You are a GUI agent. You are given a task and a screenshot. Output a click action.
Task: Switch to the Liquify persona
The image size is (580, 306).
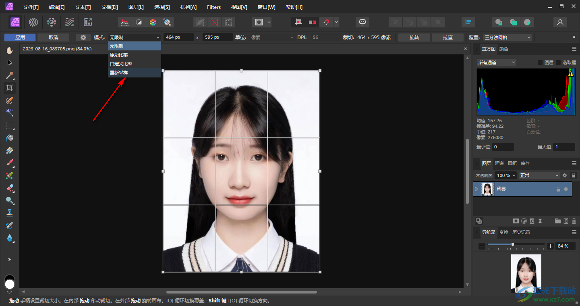34,22
